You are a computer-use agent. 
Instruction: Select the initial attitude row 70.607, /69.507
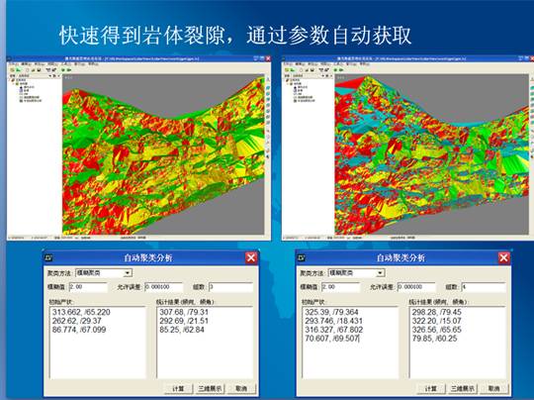click(x=332, y=339)
